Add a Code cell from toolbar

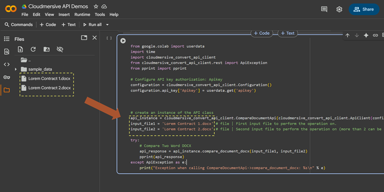[x=48, y=24]
